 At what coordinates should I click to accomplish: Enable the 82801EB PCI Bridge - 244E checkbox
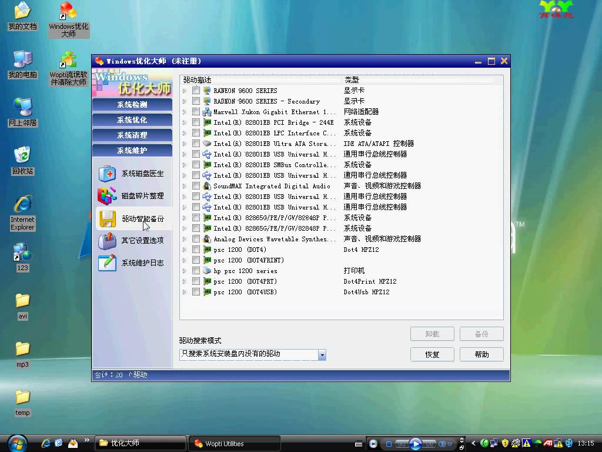[196, 122]
